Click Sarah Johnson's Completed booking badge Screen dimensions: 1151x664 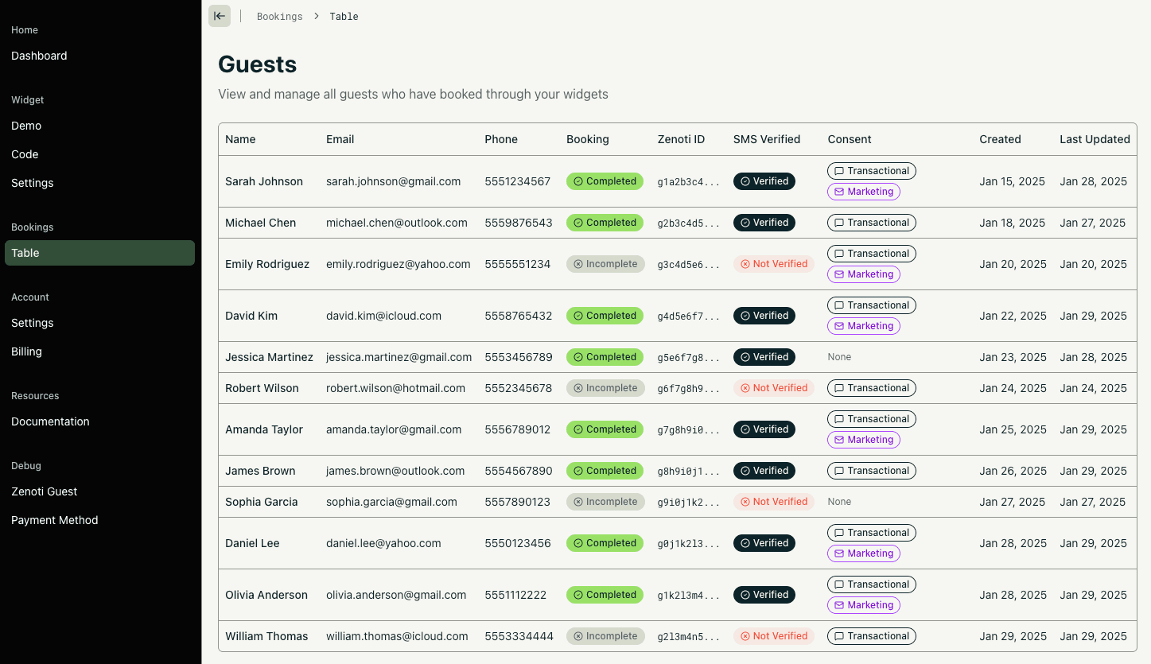(x=605, y=181)
